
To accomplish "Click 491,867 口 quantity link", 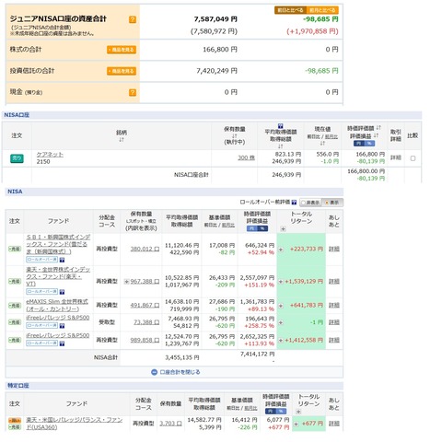I will point(145,306).
